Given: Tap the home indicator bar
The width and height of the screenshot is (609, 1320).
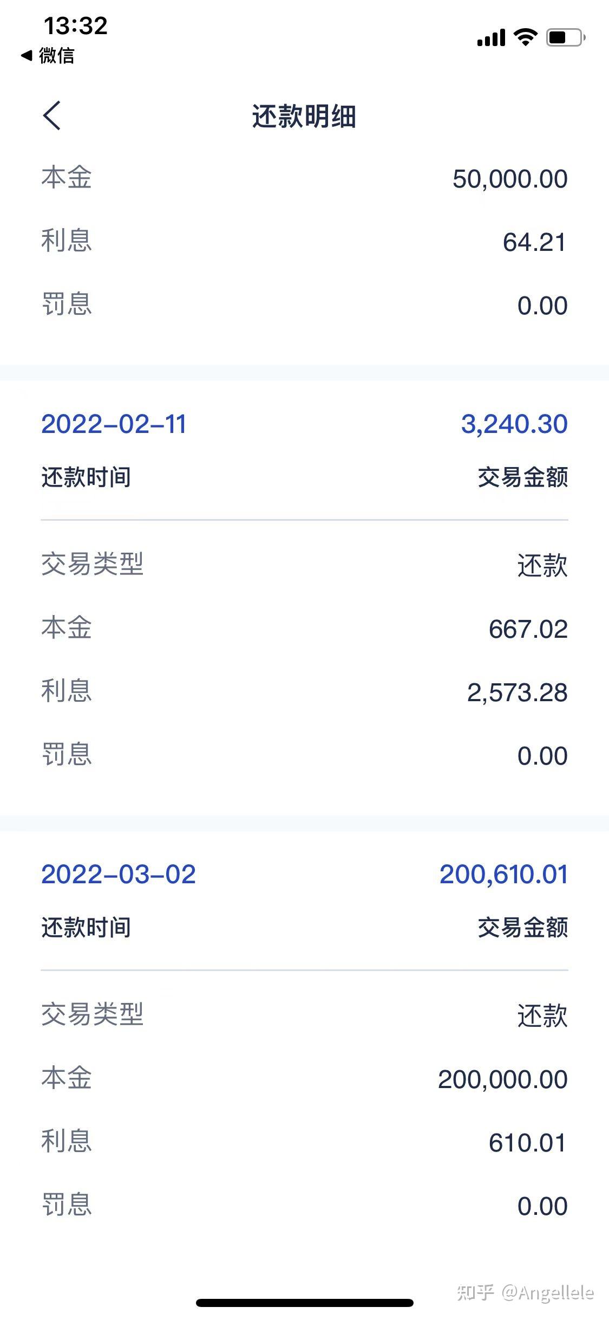Looking at the screenshot, I should pos(304,1303).
